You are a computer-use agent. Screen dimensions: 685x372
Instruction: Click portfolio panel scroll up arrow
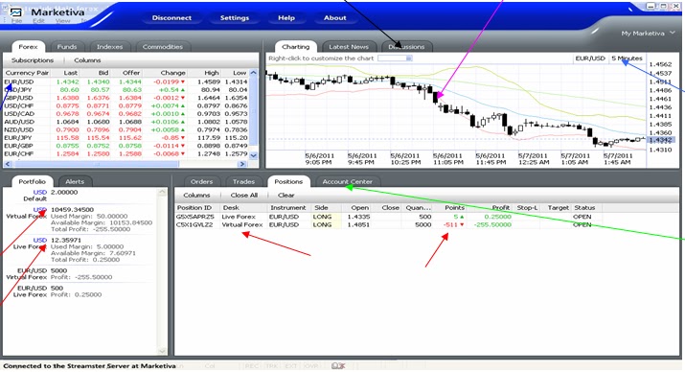pos(162,192)
